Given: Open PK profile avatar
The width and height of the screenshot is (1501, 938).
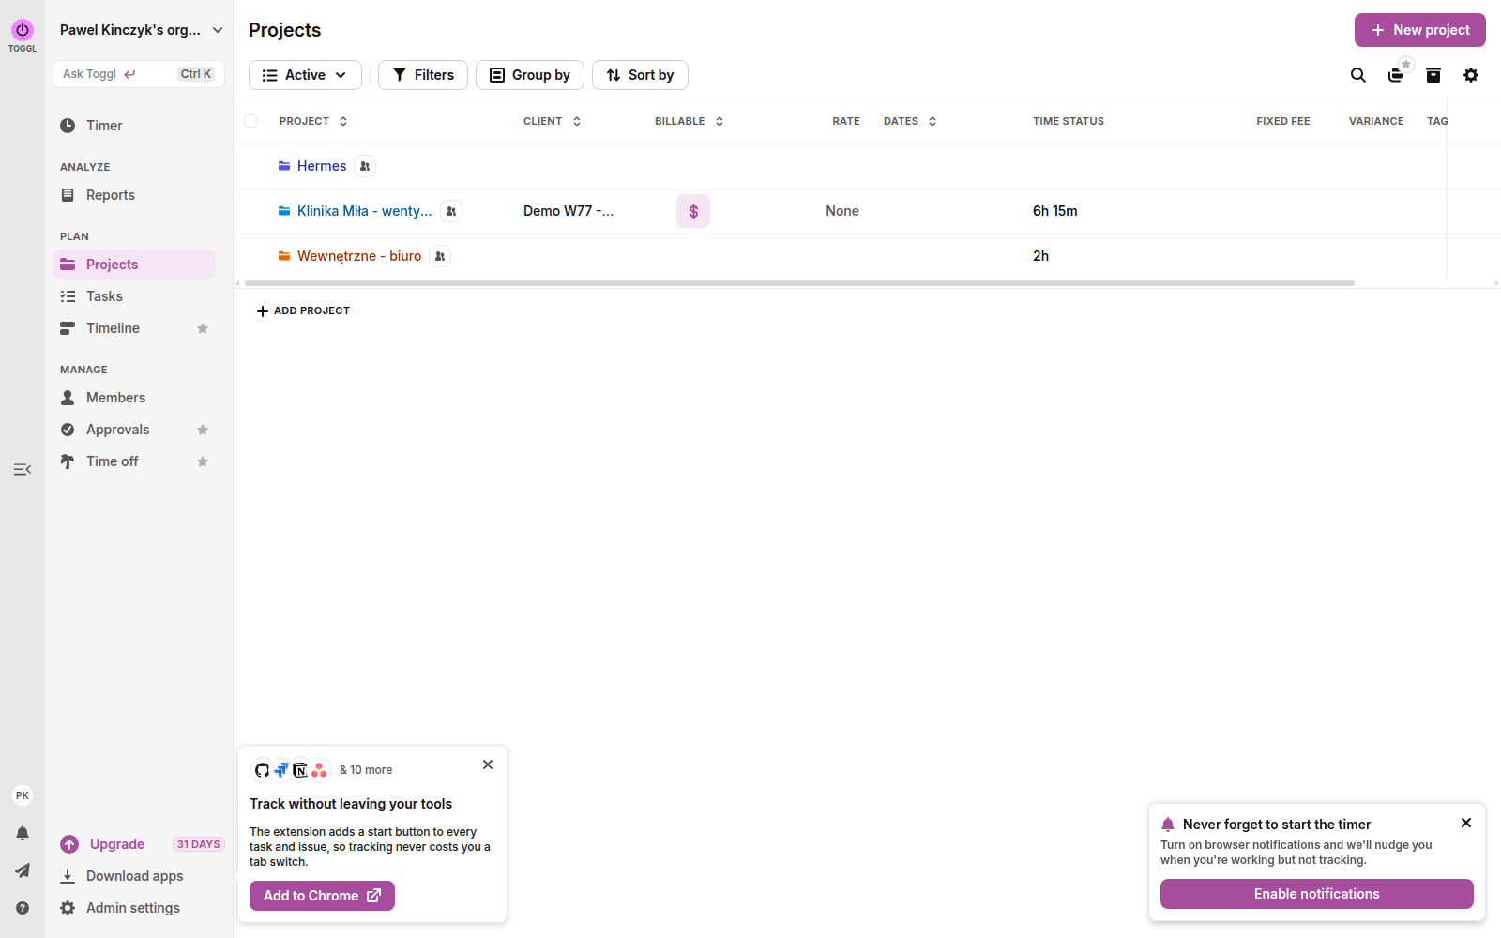Looking at the screenshot, I should (x=23, y=795).
